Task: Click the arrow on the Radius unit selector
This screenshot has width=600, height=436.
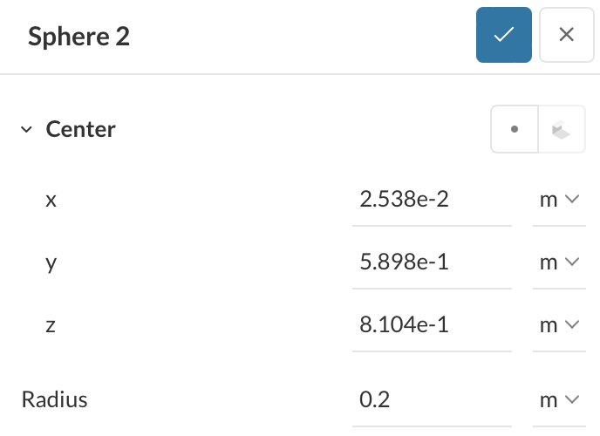Action: (x=572, y=400)
